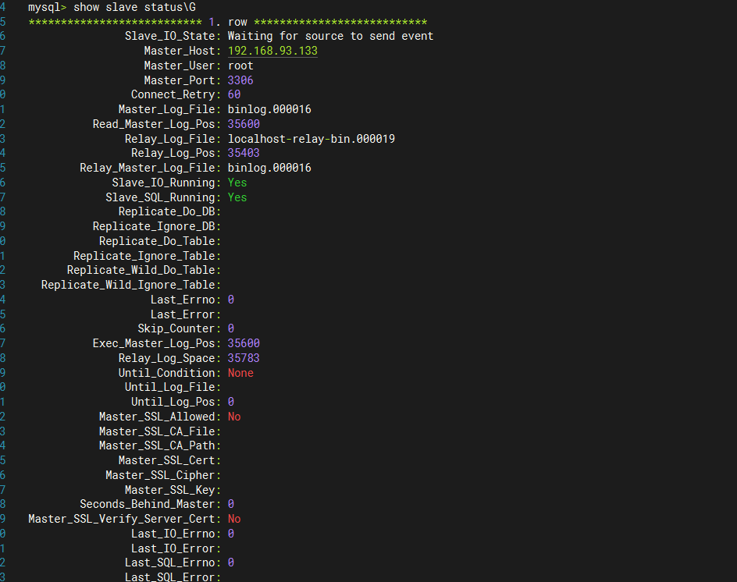This screenshot has height=582, width=737.
Task: Click the Connect_Retry value 60
Action: 234,94
